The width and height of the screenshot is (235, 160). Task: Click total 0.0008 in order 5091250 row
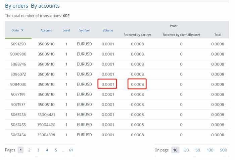coord(218,44)
